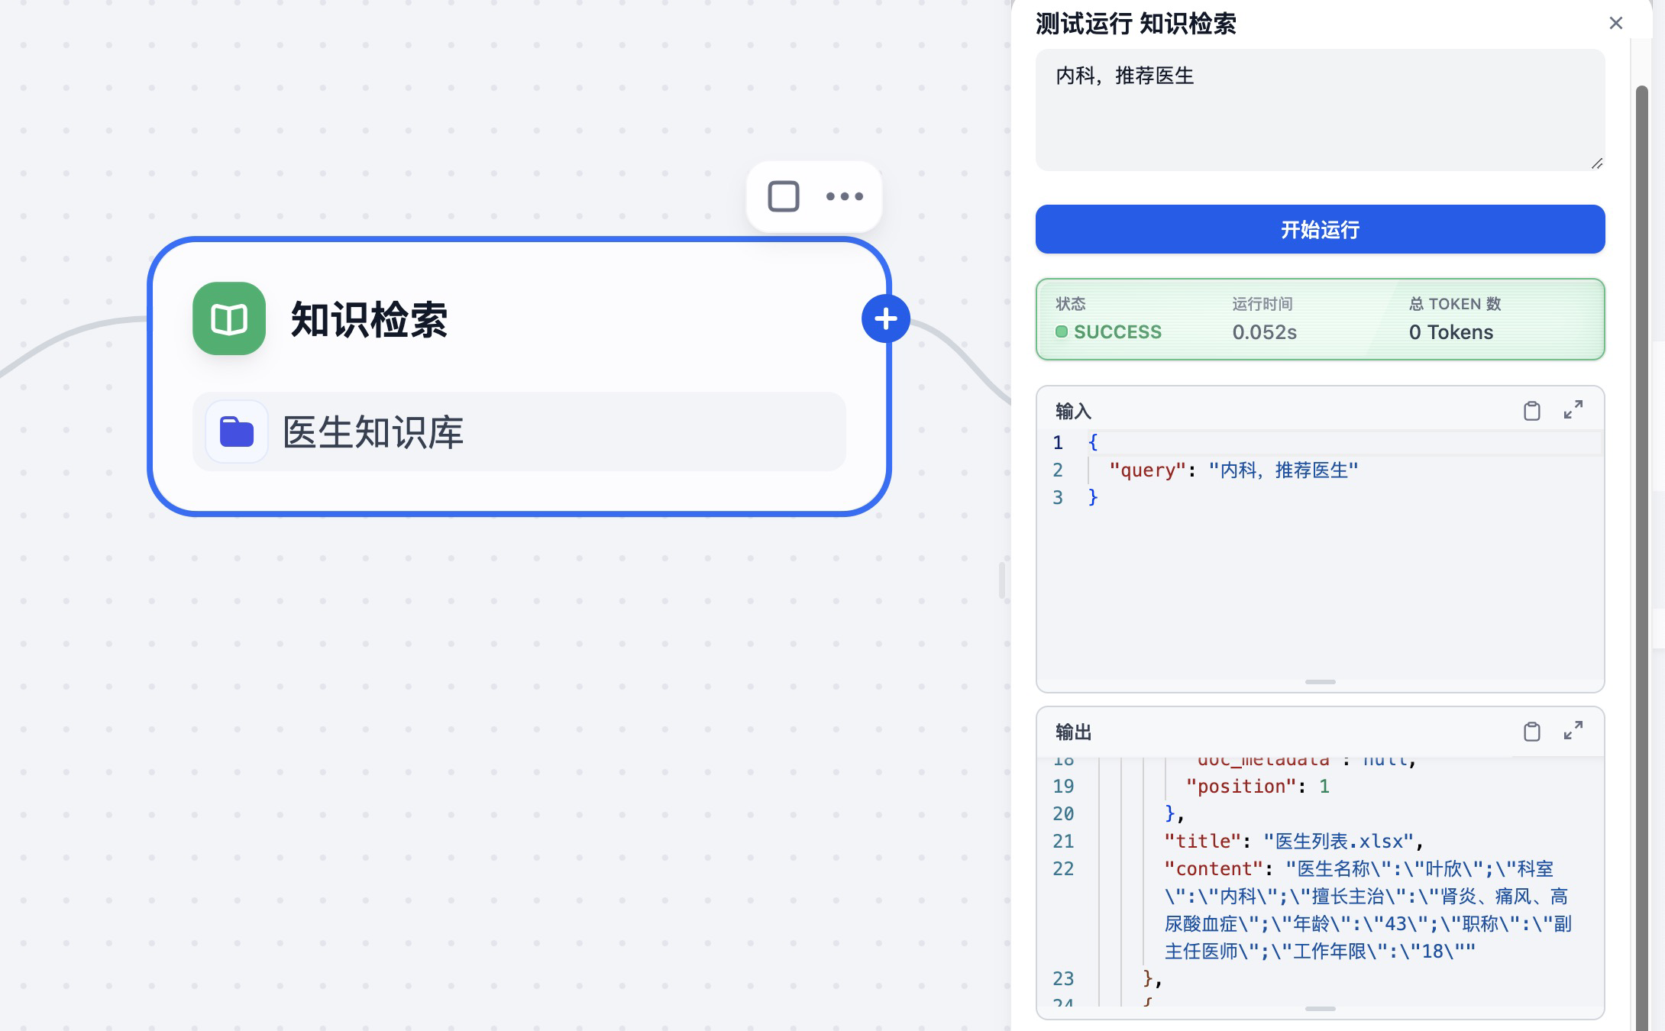The height and width of the screenshot is (1031, 1665).
Task: Expand the 输出 panel to fullscreen
Action: click(1573, 731)
